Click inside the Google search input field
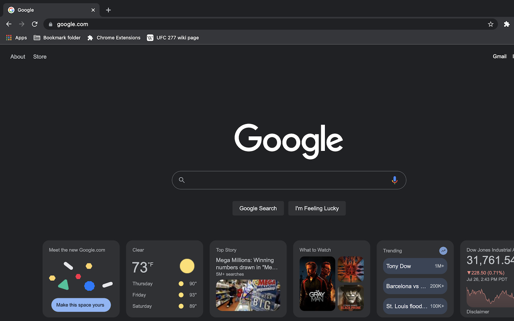514x321 pixels. pyautogui.click(x=281, y=180)
